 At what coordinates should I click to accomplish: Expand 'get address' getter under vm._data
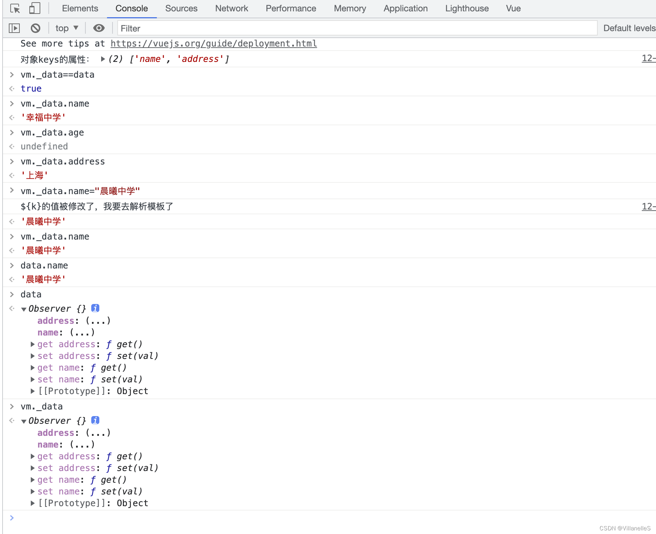33,456
